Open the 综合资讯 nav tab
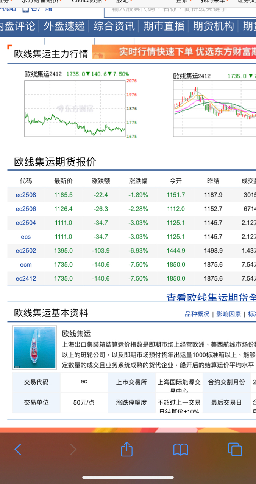The width and height of the screenshot is (256, 484). 114,26
